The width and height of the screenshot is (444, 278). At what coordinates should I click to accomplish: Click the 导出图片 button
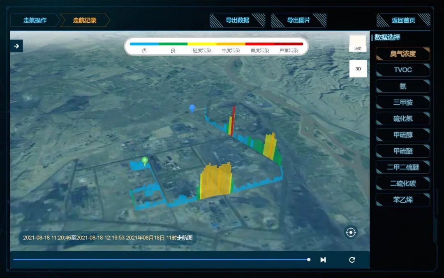click(298, 20)
